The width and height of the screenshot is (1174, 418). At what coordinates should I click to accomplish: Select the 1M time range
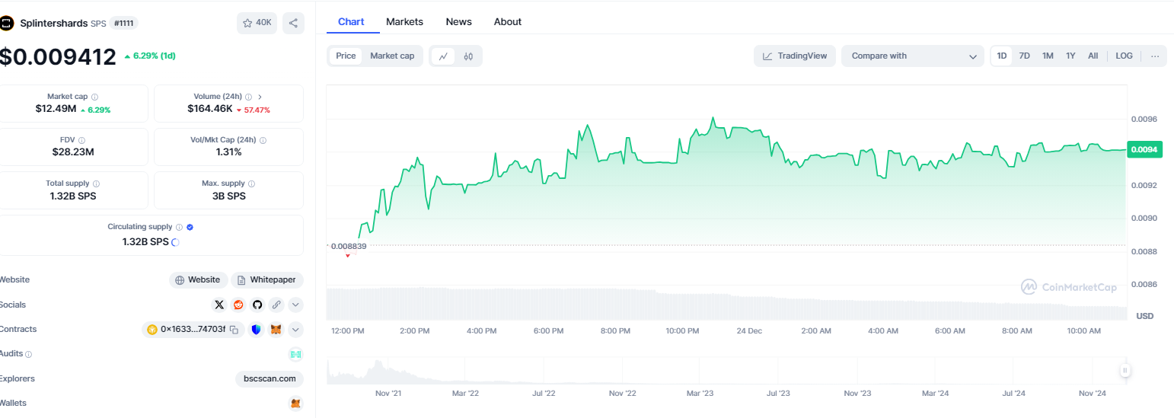tap(1048, 56)
